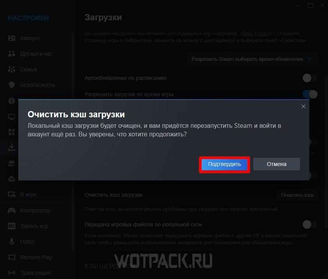Confirm clearing cache with Подтвердить button
Image resolution: width=328 pixels, height=279 pixels.
point(224,164)
